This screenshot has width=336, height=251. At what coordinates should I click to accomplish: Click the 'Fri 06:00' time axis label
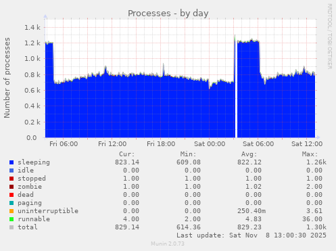(x=64, y=144)
